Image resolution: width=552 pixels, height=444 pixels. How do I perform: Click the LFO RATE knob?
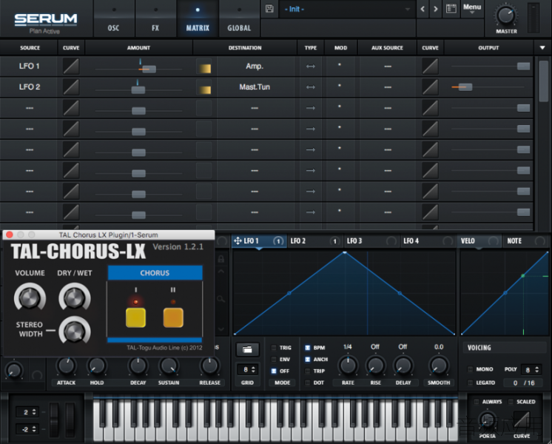[348, 366]
